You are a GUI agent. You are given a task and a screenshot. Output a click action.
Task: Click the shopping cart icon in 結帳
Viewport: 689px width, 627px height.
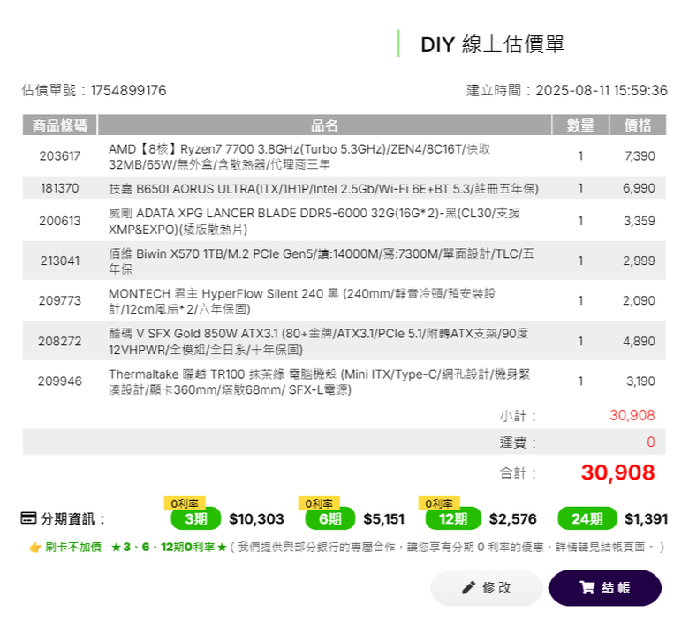pos(587,587)
